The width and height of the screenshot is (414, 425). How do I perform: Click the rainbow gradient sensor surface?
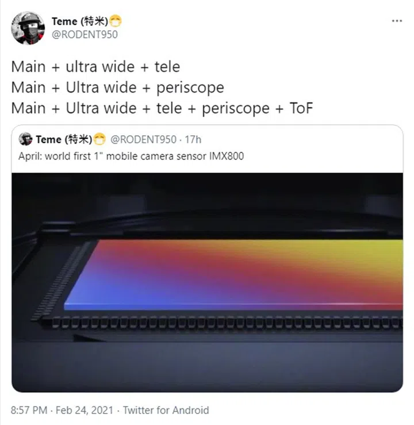(x=233, y=274)
